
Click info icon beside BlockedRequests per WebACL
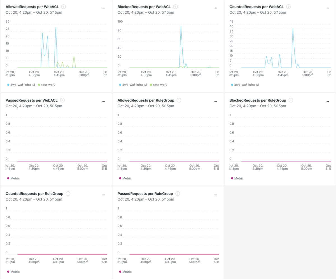[176, 7]
